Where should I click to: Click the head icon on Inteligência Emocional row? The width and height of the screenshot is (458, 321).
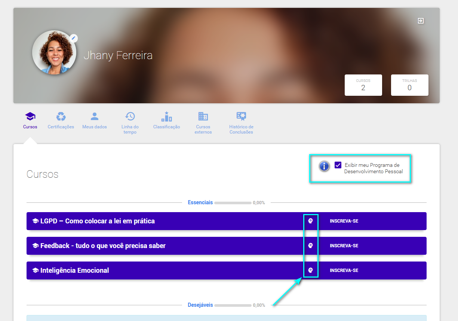pos(310,270)
